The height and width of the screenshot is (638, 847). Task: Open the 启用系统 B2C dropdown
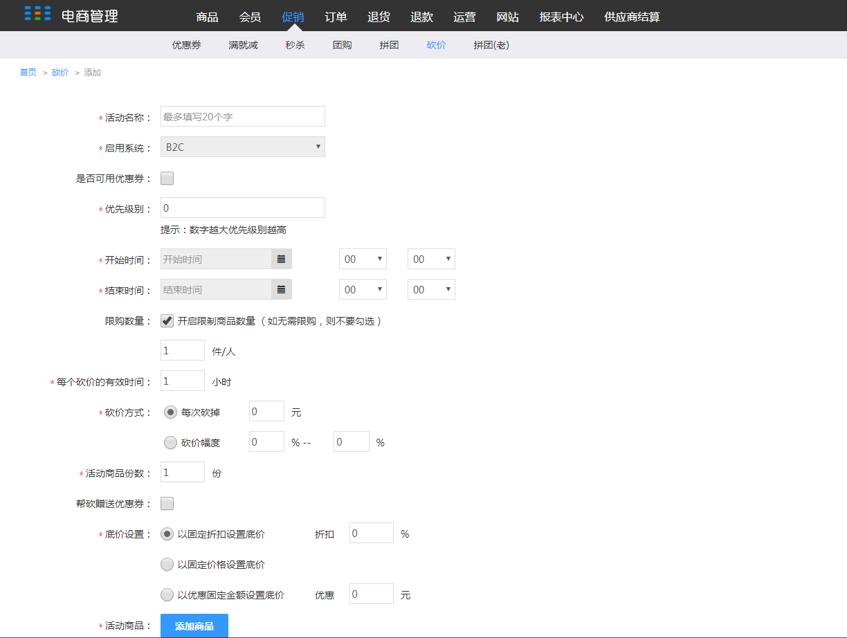click(x=243, y=147)
